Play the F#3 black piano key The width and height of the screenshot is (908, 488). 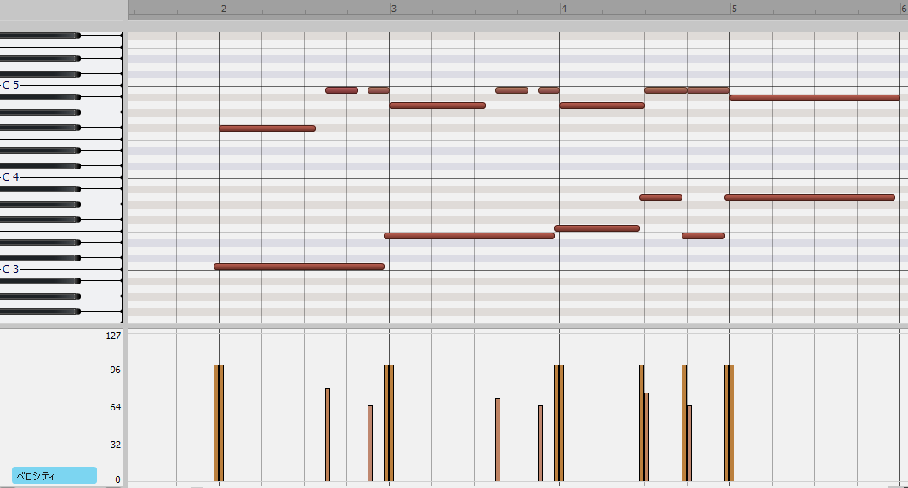tap(40, 220)
